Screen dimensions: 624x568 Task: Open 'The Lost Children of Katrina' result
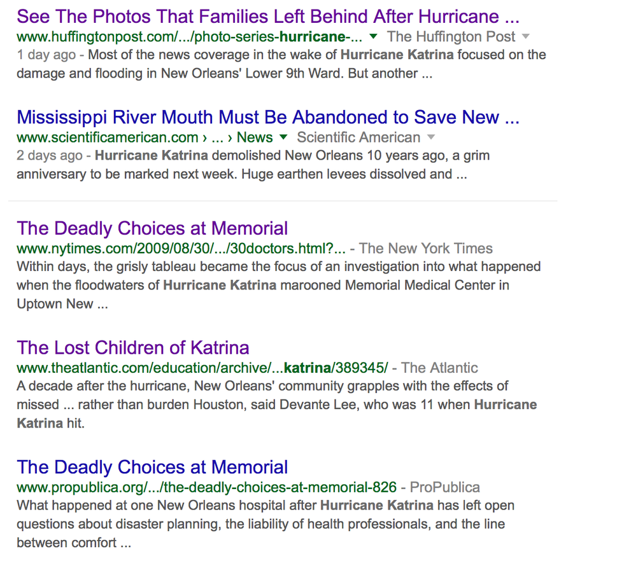point(133,347)
